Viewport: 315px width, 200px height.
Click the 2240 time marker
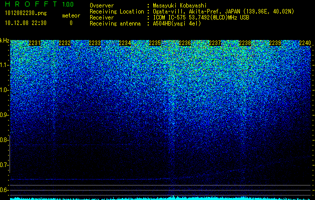(x=305, y=43)
